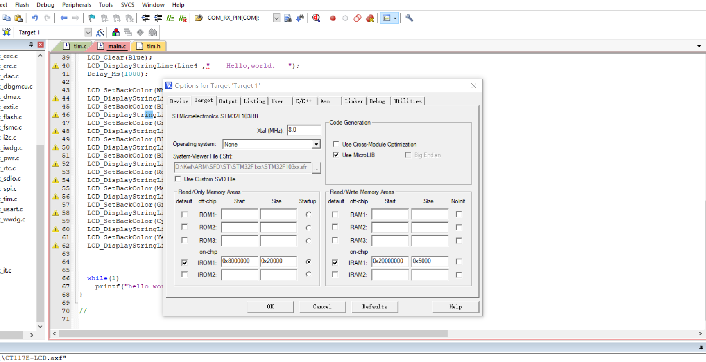This screenshot has height=362, width=706.
Task: Open Options for Target magic wand icon
Action: tap(100, 32)
